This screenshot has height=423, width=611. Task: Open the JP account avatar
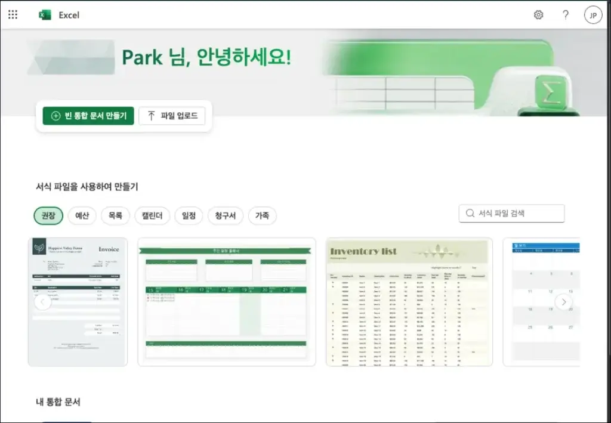[593, 15]
